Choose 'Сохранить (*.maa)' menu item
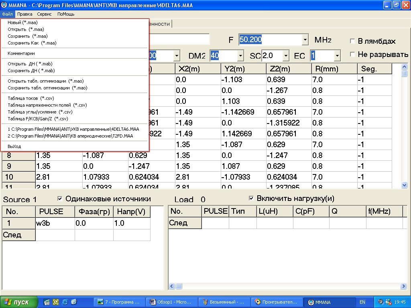The image size is (411, 308). click(75, 36)
